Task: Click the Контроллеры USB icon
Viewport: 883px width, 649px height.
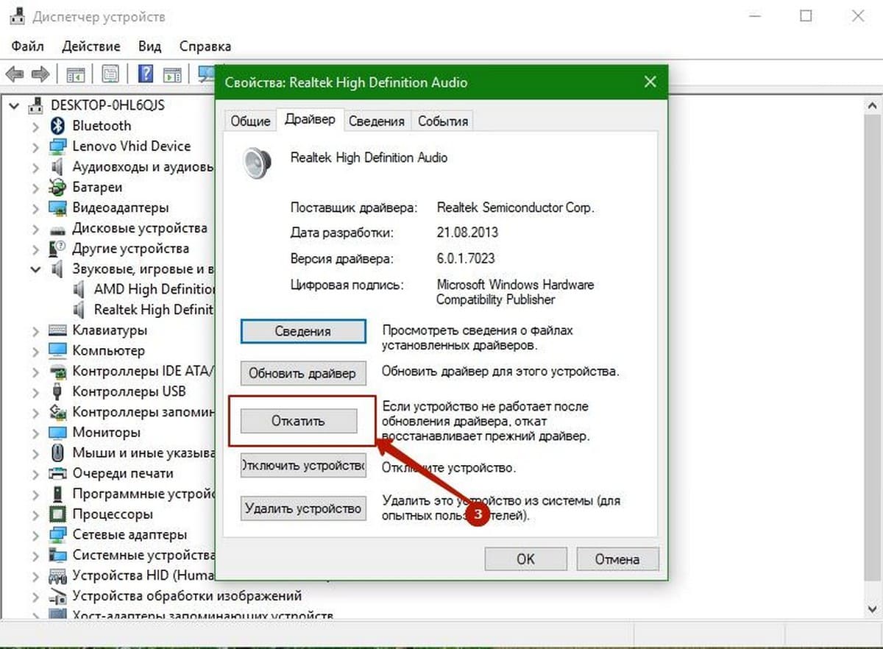Action: 57,391
